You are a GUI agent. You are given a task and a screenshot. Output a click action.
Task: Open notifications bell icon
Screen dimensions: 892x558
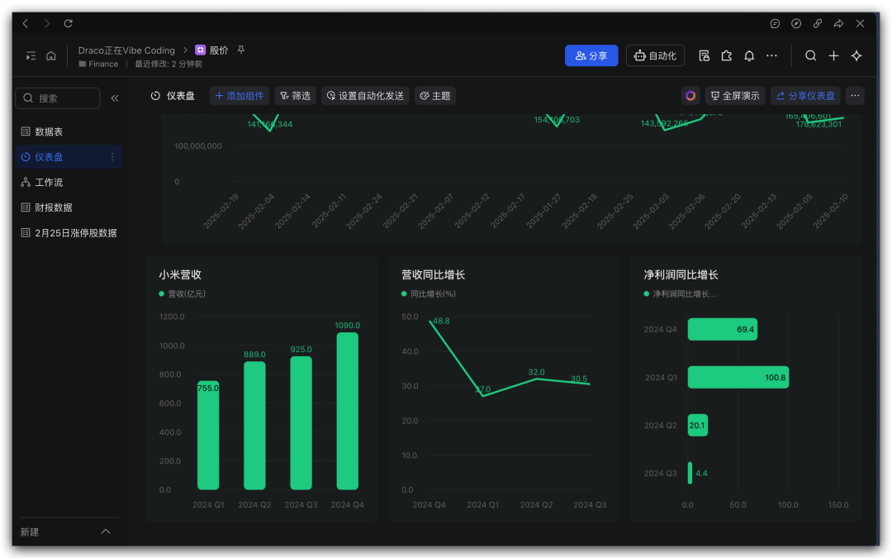pyautogui.click(x=749, y=56)
